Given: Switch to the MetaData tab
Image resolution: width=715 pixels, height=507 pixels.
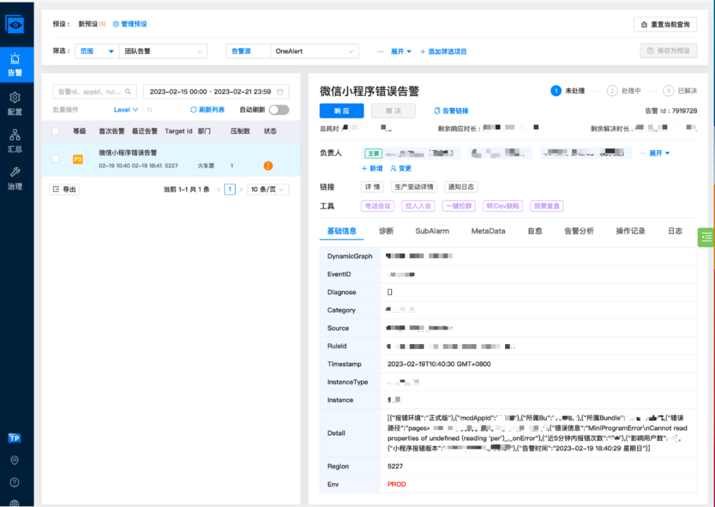Looking at the screenshot, I should point(488,231).
